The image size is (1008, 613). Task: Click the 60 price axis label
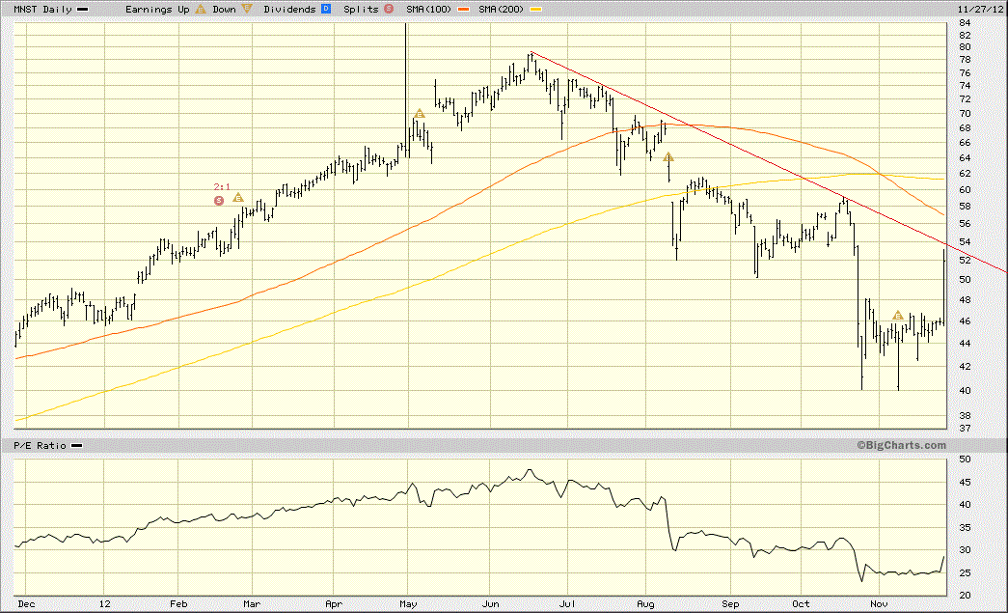coord(965,190)
